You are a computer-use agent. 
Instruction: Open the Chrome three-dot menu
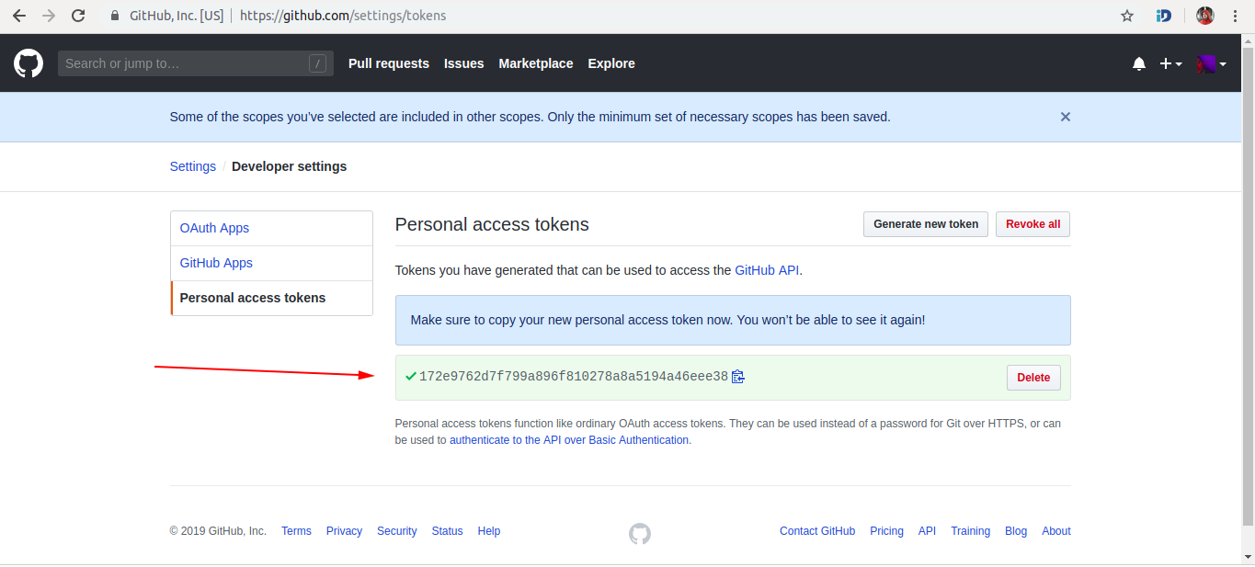tap(1236, 16)
